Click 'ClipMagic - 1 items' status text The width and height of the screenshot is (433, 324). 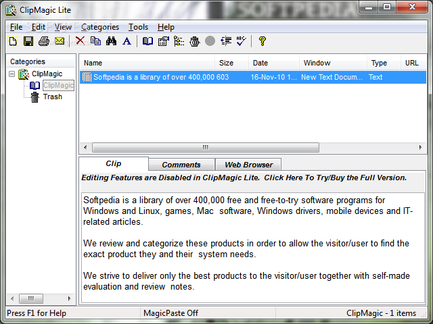[381, 313]
